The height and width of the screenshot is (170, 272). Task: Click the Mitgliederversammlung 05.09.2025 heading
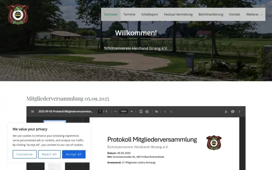pyautogui.click(x=68, y=98)
